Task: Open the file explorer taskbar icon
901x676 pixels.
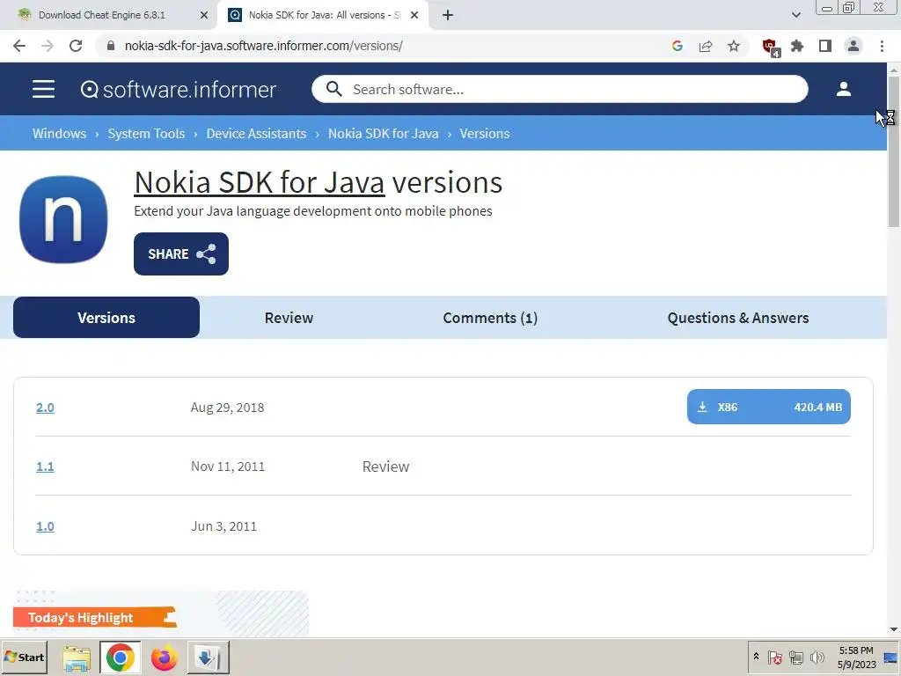Action: 77,658
